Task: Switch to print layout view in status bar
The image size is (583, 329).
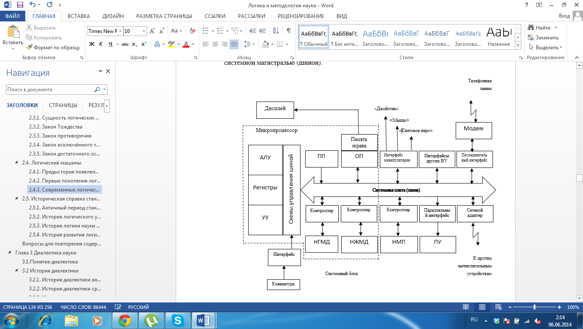Action: 482,307
